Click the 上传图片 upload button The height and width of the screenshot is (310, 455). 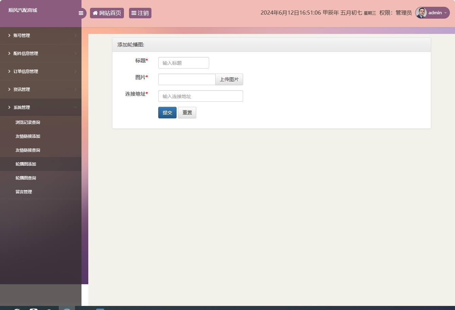229,79
